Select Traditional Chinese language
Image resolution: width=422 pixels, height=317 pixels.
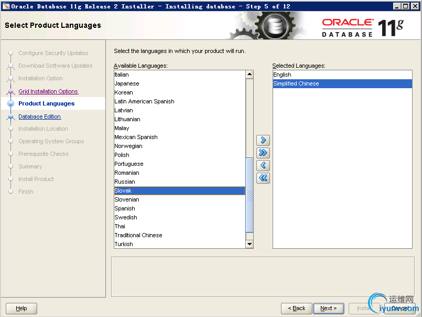(179, 235)
